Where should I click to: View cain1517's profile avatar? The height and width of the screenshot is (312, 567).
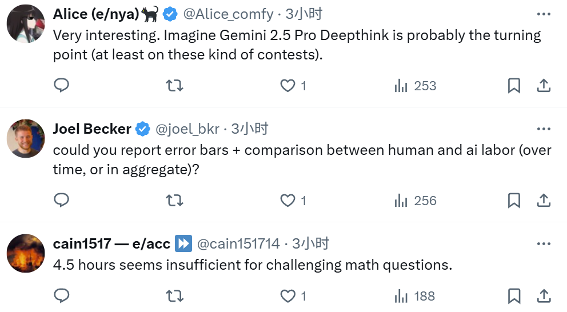click(26, 253)
